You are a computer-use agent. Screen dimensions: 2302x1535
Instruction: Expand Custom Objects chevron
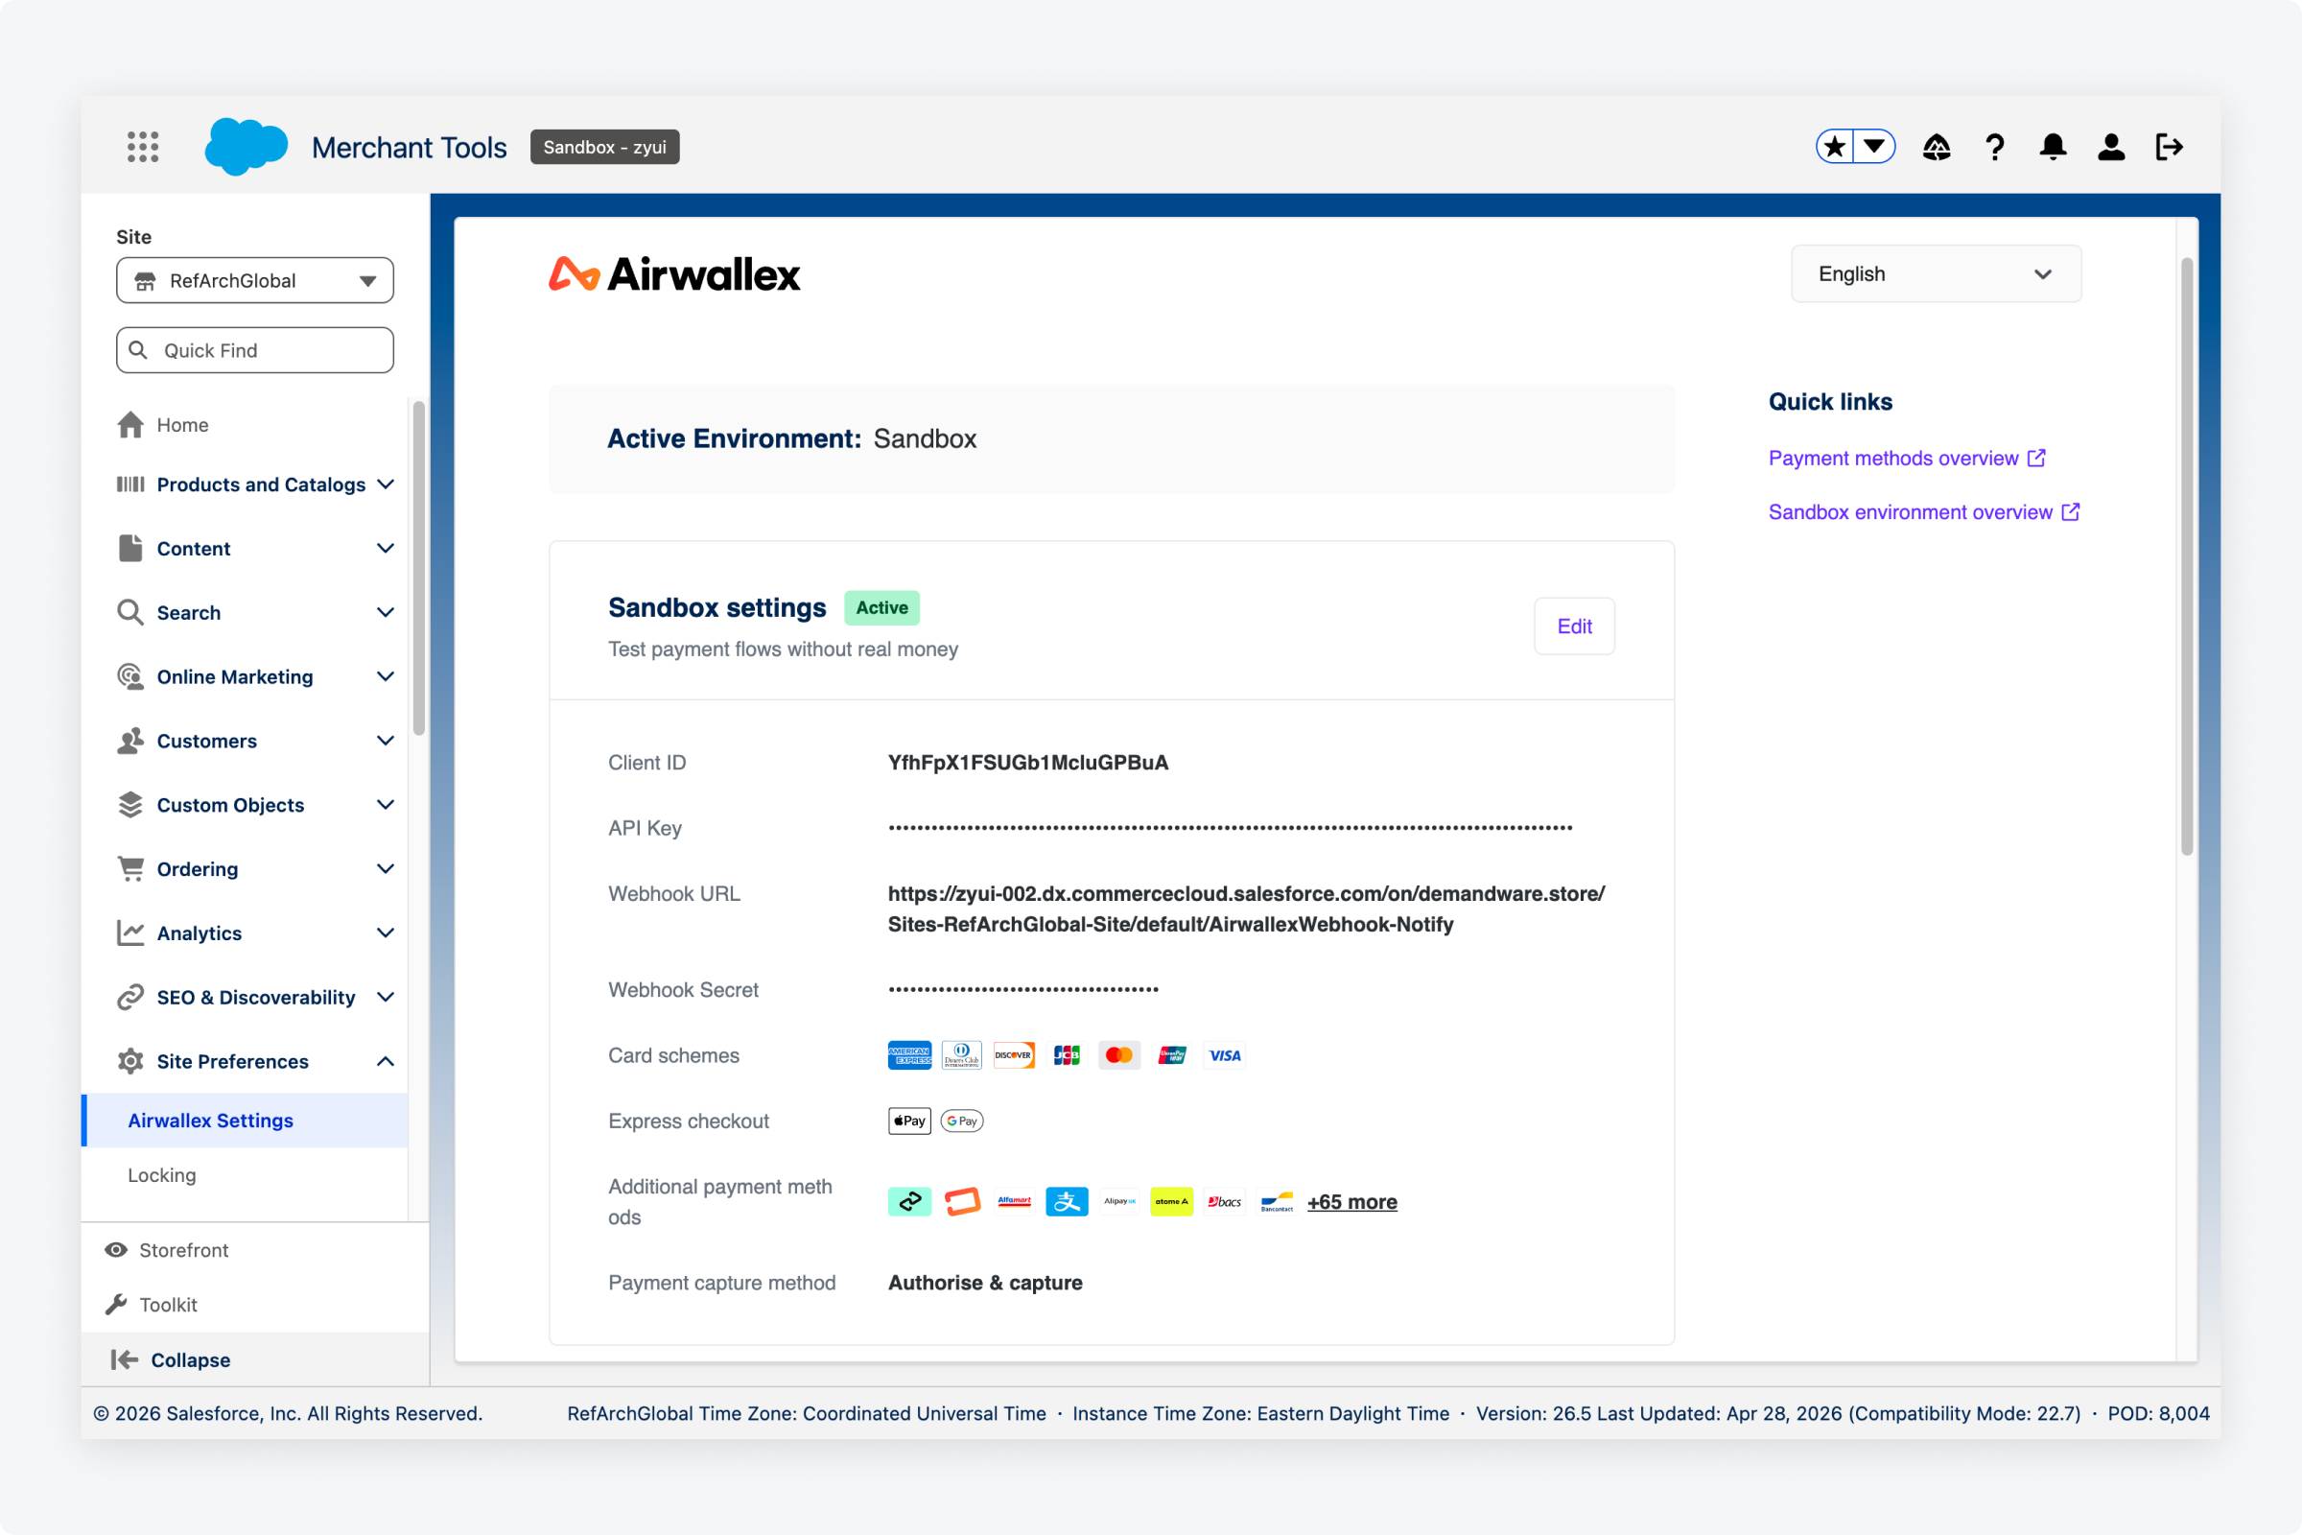(386, 805)
